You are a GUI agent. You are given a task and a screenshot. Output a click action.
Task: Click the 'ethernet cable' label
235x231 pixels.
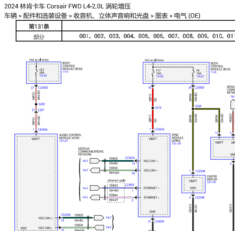[x=116, y=180]
